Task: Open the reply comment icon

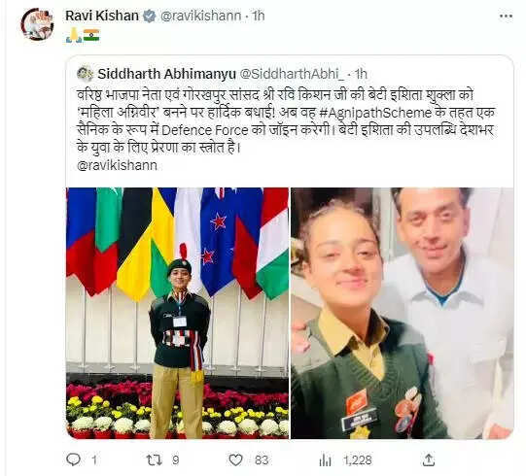Action: click(x=74, y=459)
